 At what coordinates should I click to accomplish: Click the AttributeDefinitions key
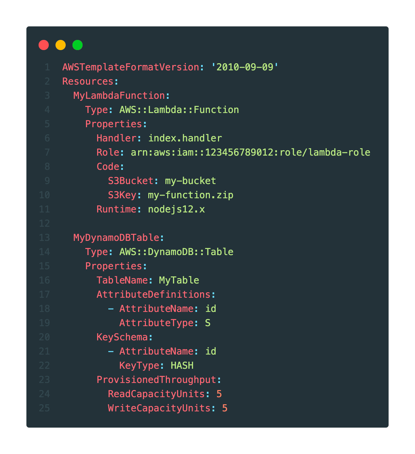[x=154, y=294]
